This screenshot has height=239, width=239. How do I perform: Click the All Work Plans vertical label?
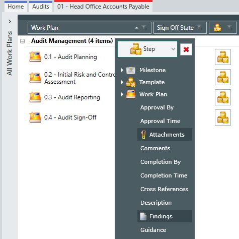tap(10, 53)
